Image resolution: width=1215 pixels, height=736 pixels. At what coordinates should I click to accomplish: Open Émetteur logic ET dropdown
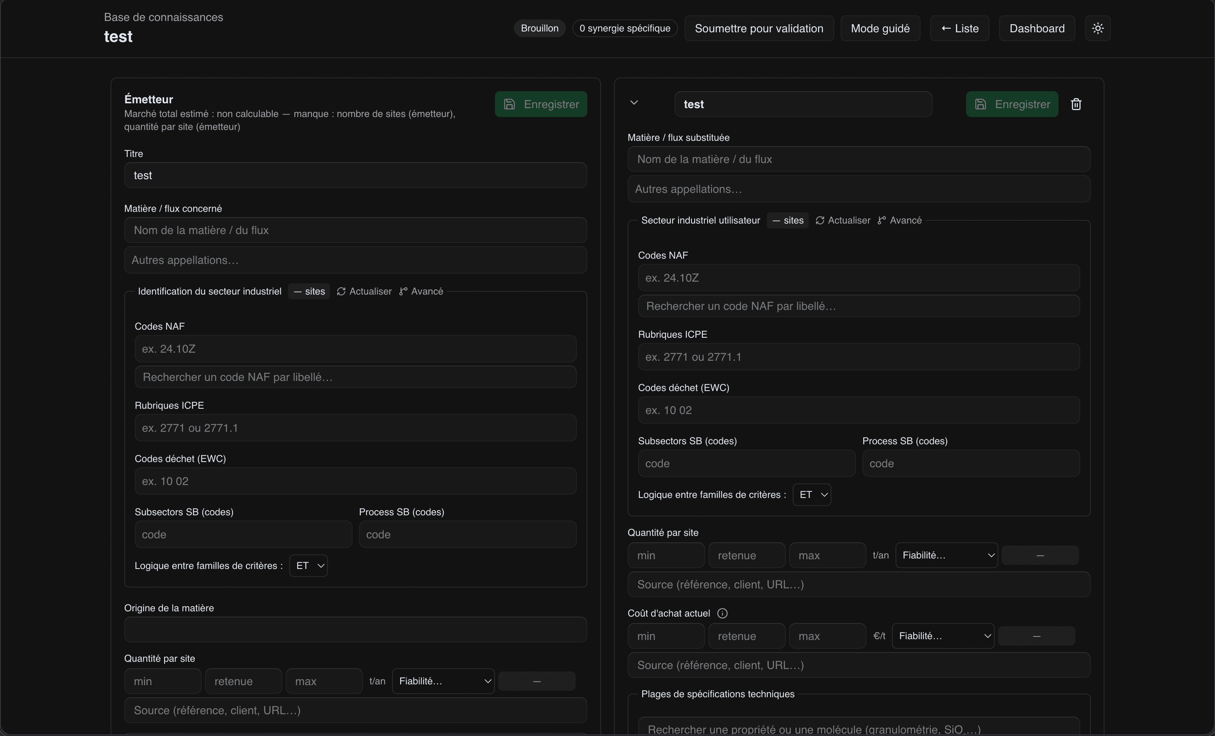(309, 565)
